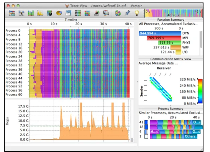Click 'All Processes, Accumulated Exclusiv...' heading
This screenshot has height=152, width=210.
168,24
